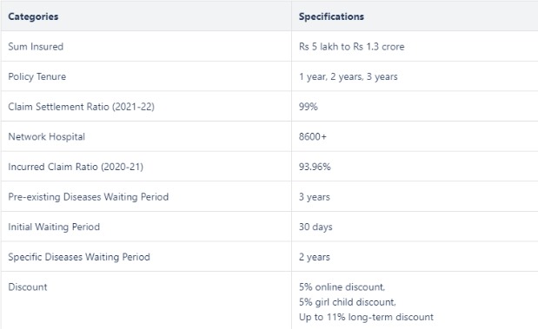538x329 pixels.
Task: Select the Initial Waiting Period label
Action: pos(54,227)
